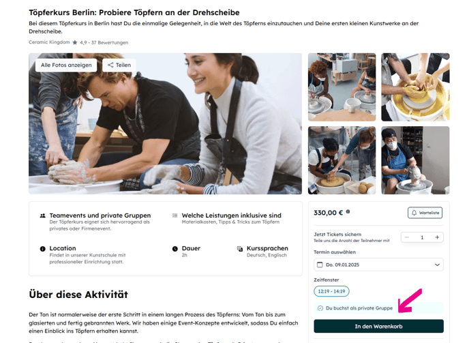Increase the ticket count with the plus button

coord(437,237)
